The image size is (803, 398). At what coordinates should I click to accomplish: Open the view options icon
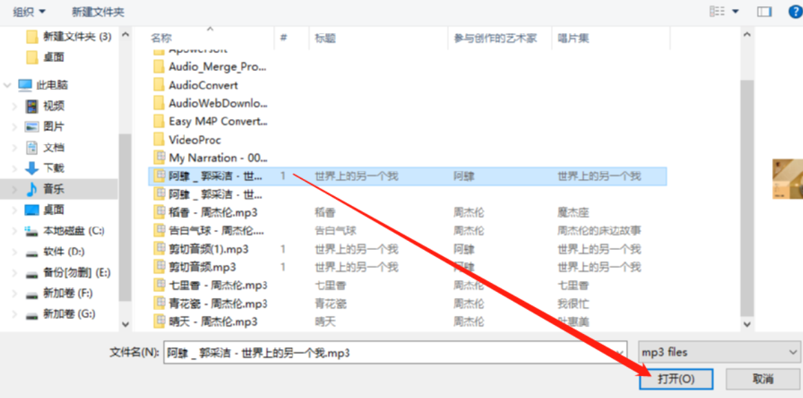[x=718, y=11]
